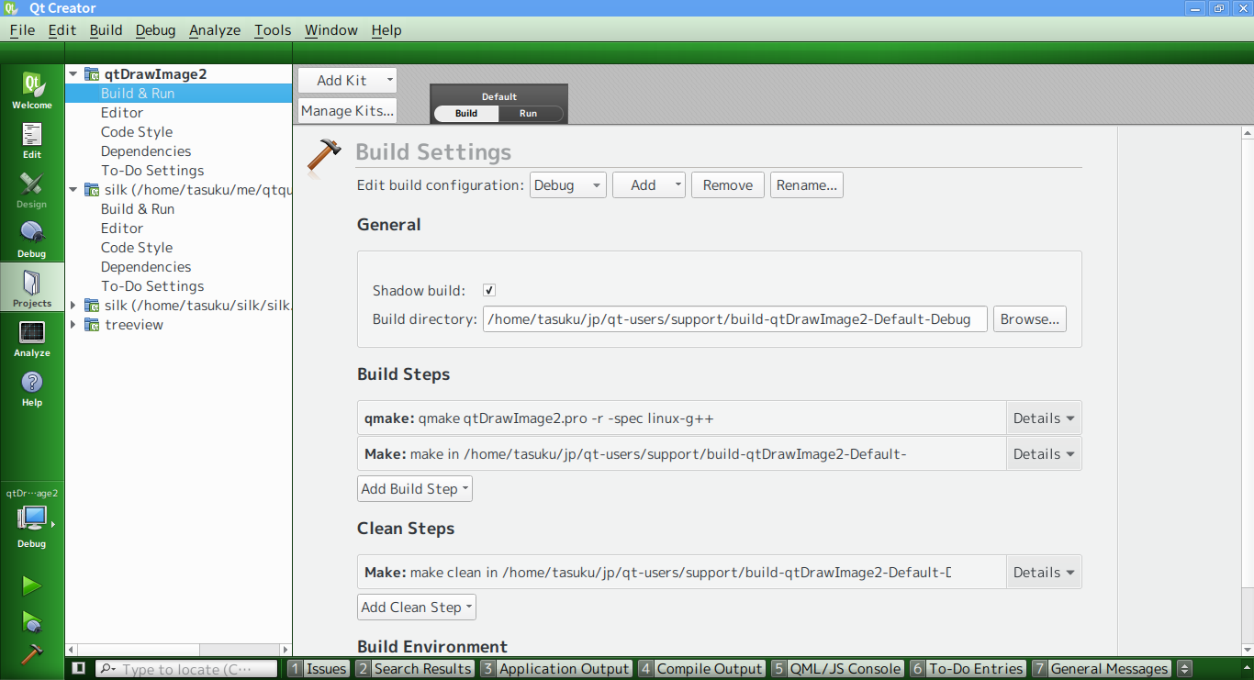
Task: Build project with the small hammer icon
Action: pyautogui.click(x=32, y=652)
